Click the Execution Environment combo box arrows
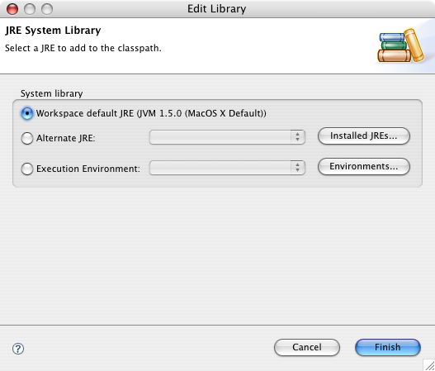The width and height of the screenshot is (435, 371). (298, 168)
